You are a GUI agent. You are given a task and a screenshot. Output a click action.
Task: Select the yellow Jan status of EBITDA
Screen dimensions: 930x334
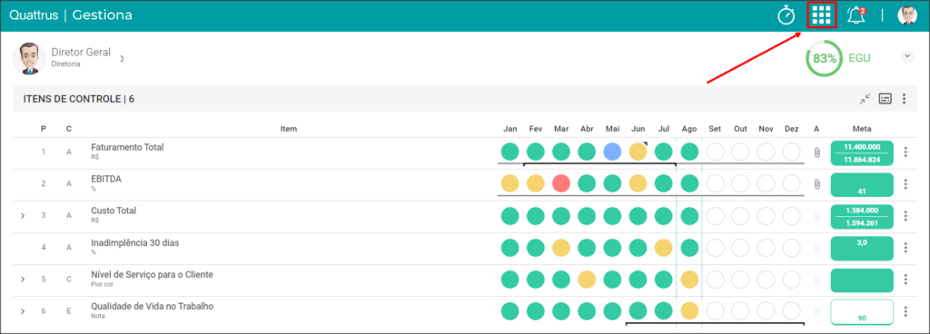pos(510,183)
